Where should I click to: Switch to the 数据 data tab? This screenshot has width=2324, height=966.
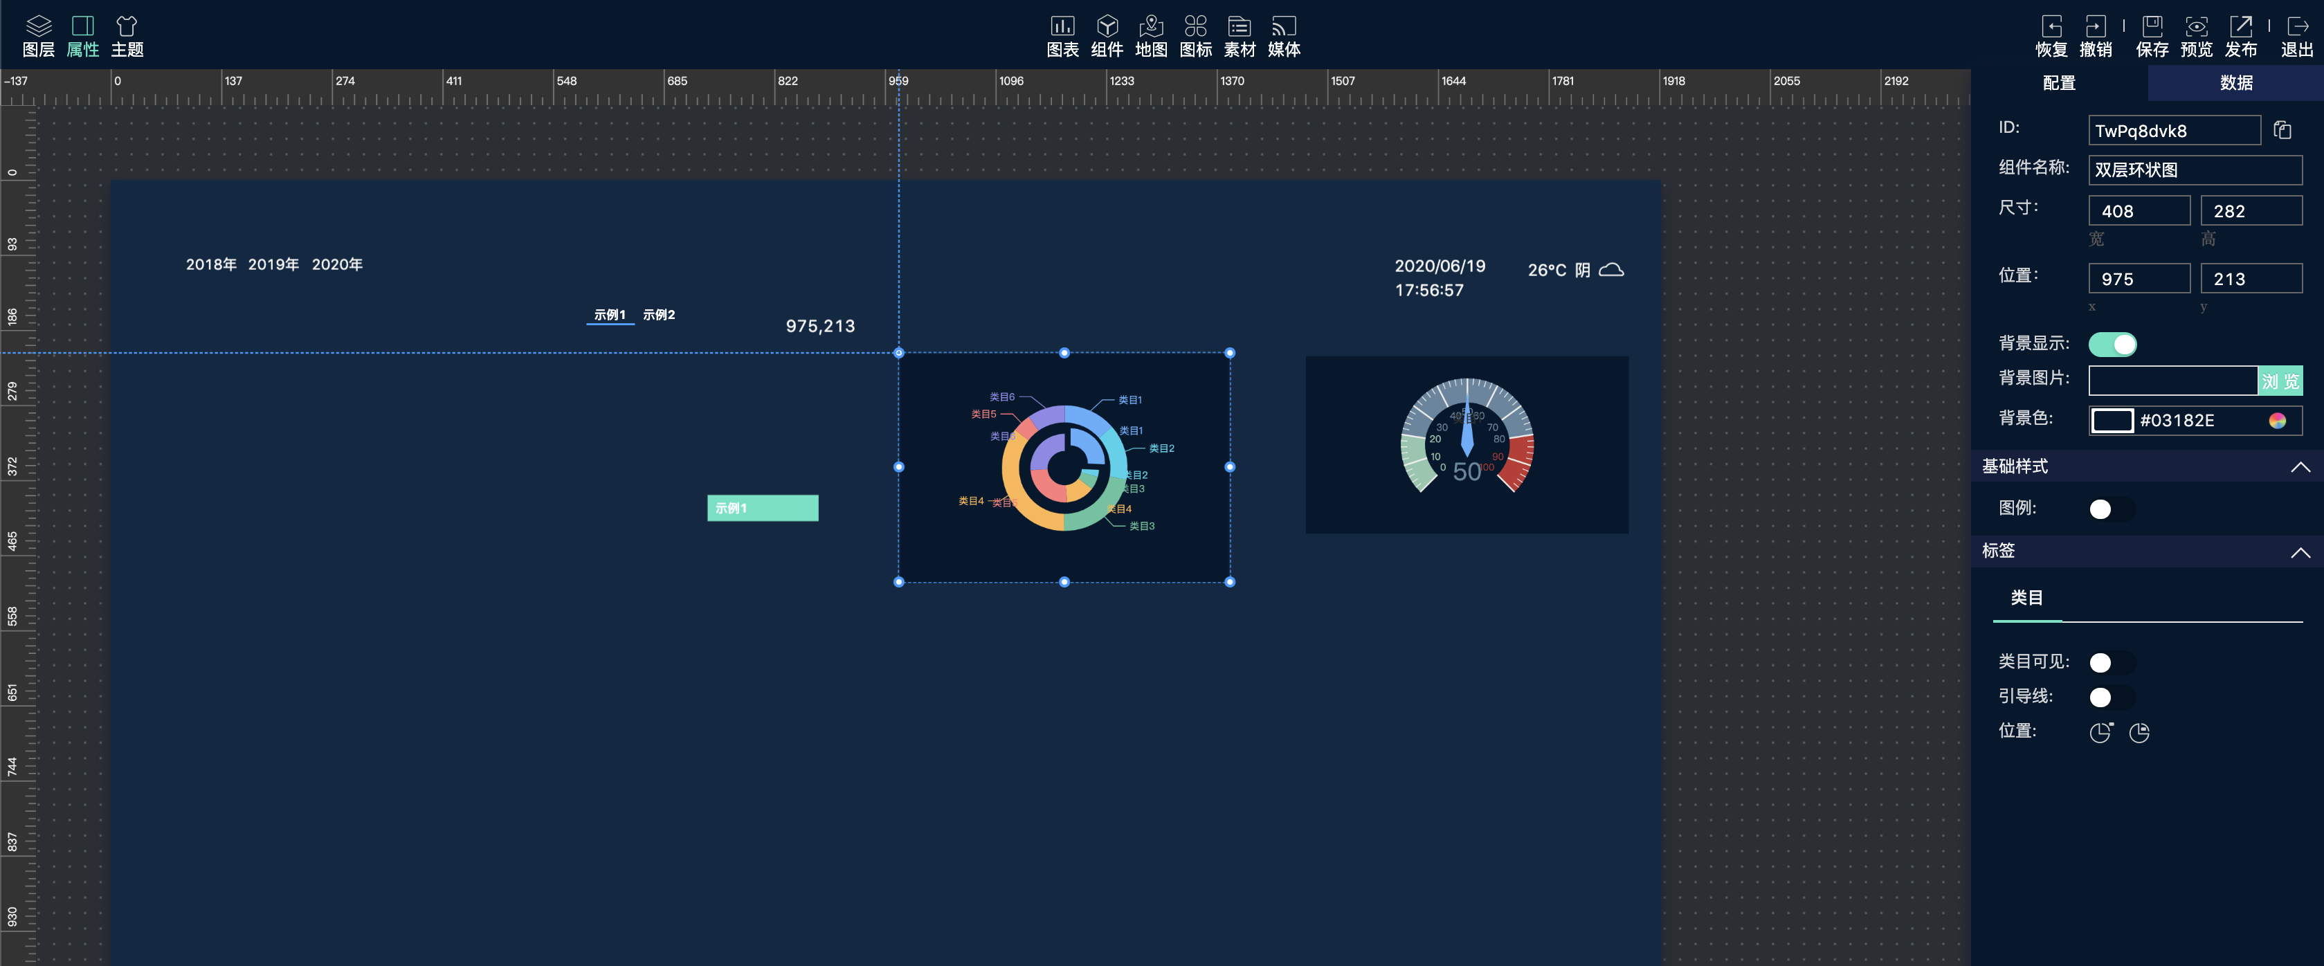pyautogui.click(x=2235, y=83)
